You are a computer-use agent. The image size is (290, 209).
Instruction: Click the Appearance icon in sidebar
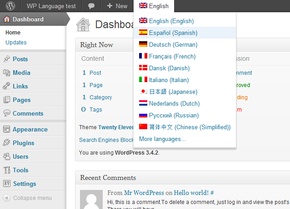click(6, 129)
